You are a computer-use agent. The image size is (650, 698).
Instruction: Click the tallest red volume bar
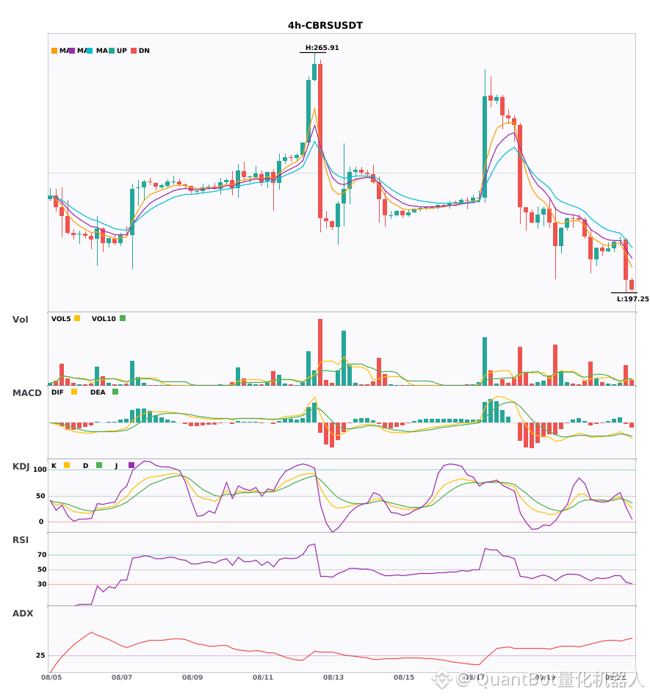(x=320, y=352)
